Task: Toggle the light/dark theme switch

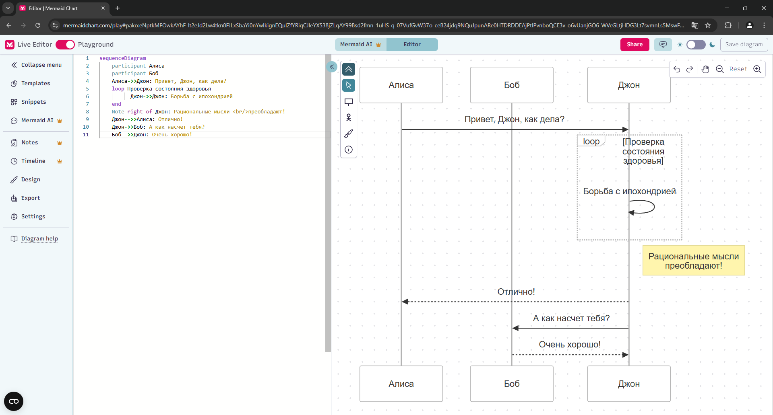Action: click(x=696, y=45)
